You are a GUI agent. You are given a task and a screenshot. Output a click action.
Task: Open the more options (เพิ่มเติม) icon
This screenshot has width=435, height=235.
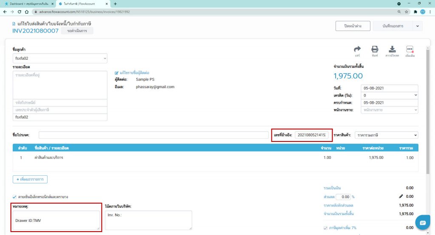pyautogui.click(x=410, y=50)
